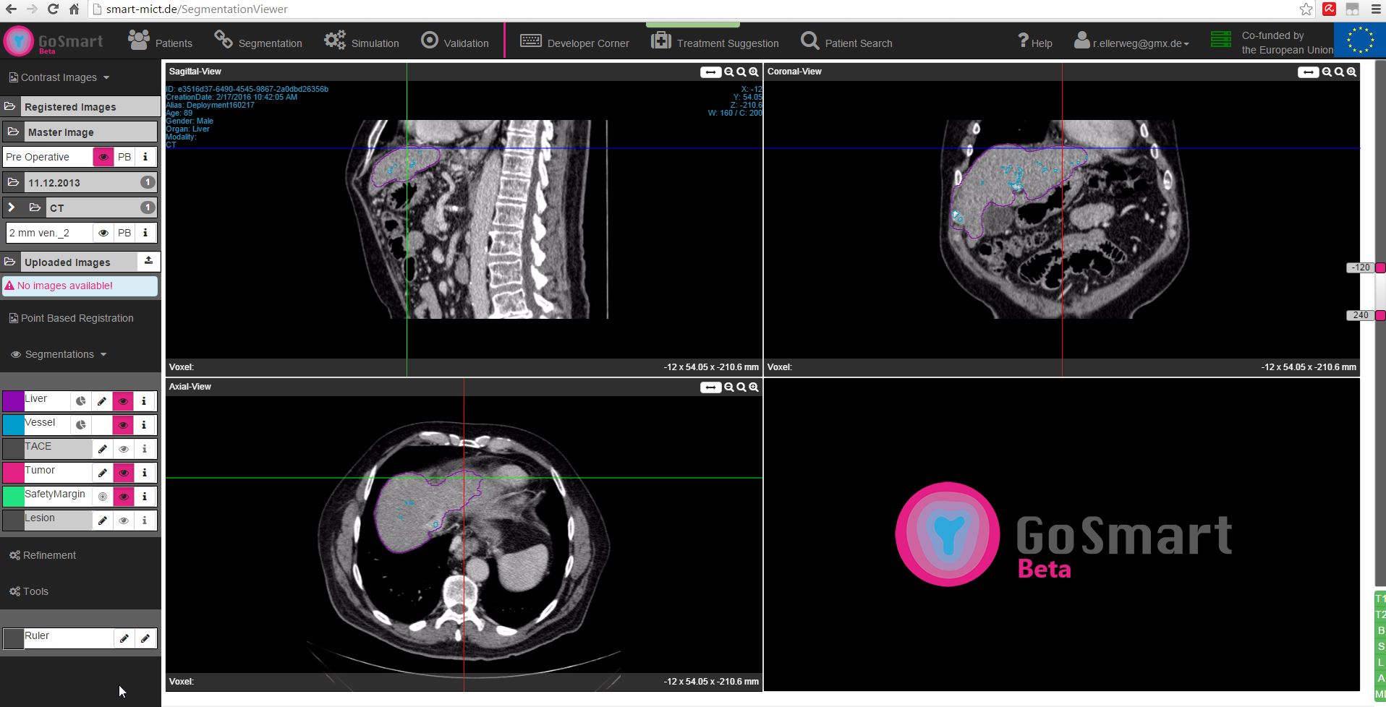Image resolution: width=1386 pixels, height=707 pixels.
Task: Click the Liver pie chart icon
Action: (x=81, y=401)
